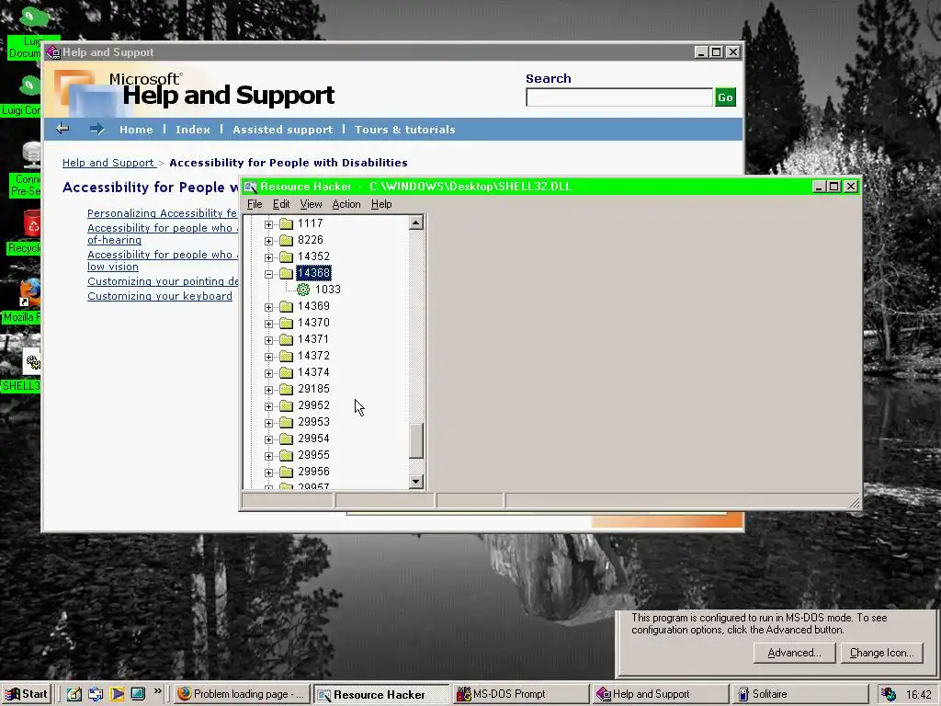Expand the 14352 tree node
Image resolution: width=941 pixels, height=706 pixels.
(269, 257)
